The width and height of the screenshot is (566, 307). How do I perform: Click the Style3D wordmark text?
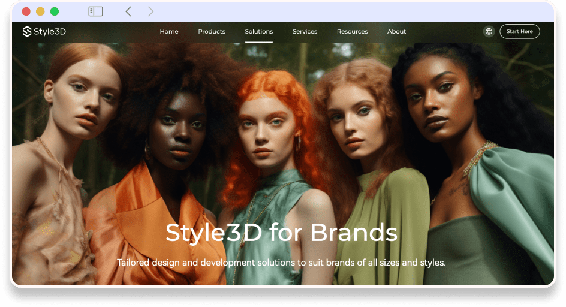[50, 32]
